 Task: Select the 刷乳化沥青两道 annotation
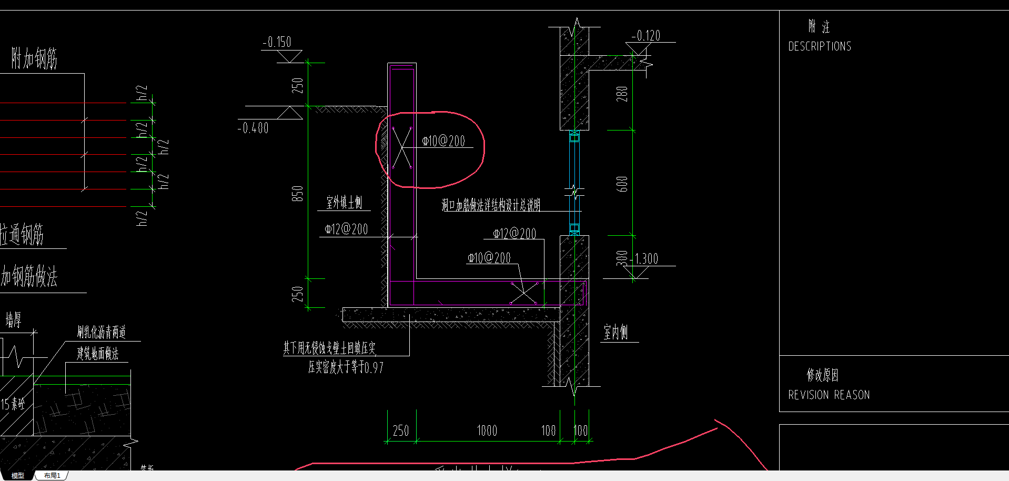point(102,332)
